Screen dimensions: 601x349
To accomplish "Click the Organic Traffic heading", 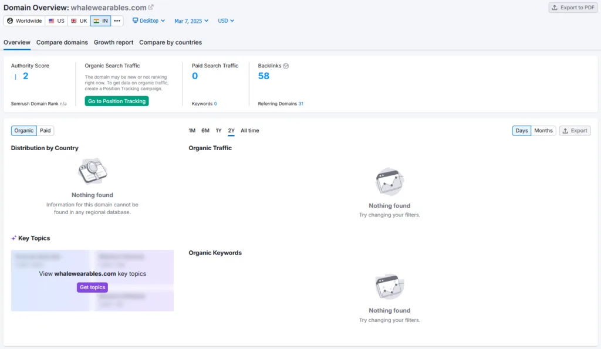I will [210, 148].
